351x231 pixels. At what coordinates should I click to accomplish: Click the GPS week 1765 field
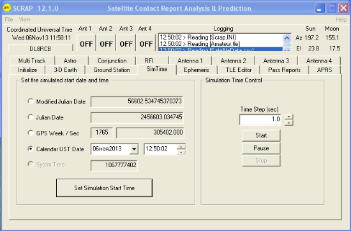coord(102,133)
